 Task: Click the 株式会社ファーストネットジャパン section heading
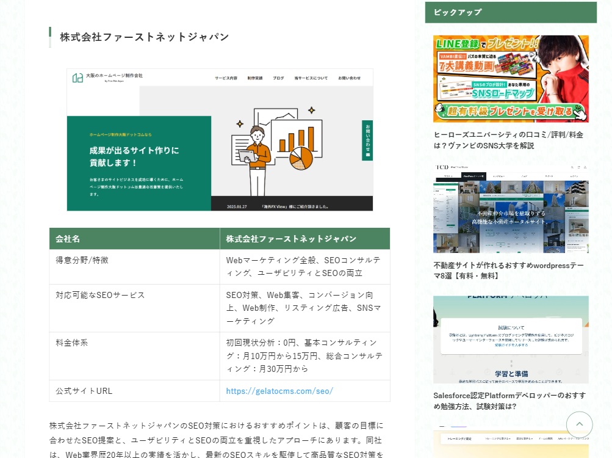144,37
